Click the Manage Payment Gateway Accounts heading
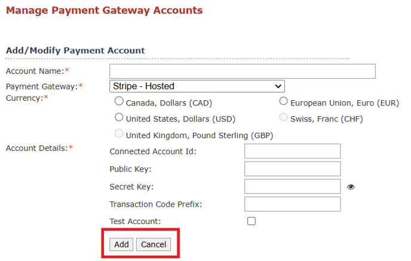Viewport: 411px width, 261px height. pos(105,10)
